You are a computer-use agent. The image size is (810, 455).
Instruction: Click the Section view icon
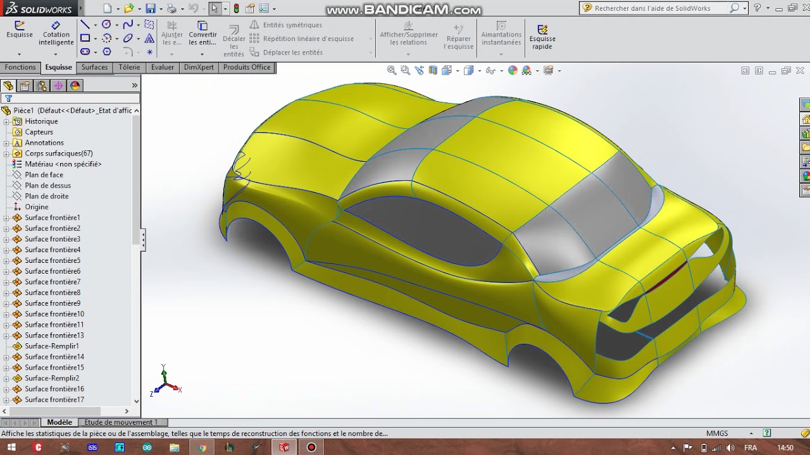pos(433,71)
